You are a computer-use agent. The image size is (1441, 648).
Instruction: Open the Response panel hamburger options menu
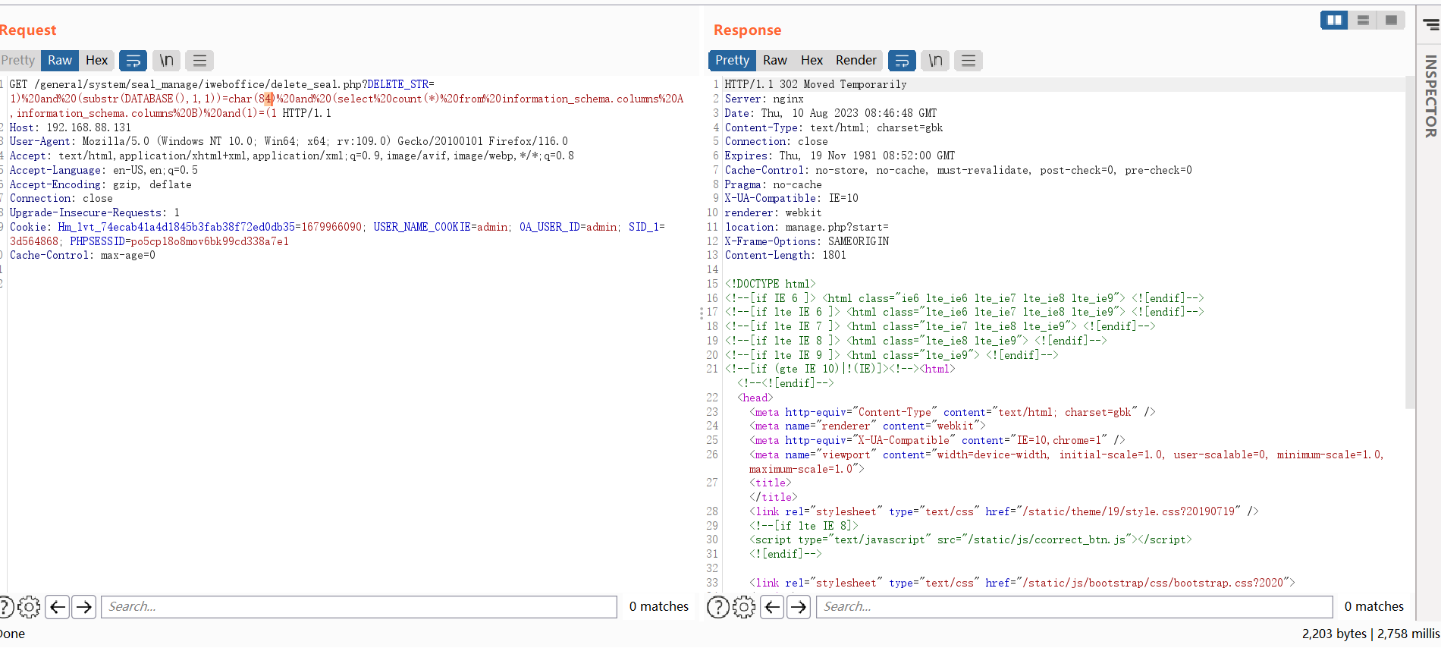(x=969, y=60)
